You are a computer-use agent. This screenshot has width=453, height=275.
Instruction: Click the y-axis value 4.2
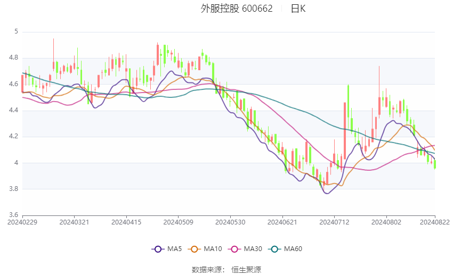[13, 136]
